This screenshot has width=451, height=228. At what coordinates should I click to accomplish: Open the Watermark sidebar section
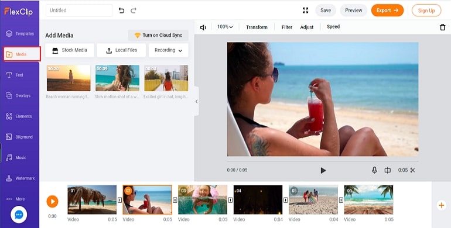coord(20,178)
